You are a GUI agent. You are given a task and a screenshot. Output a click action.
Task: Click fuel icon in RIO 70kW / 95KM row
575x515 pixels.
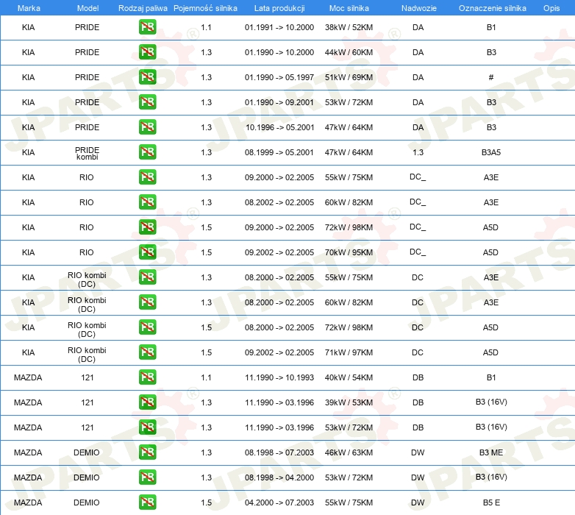coord(147,252)
